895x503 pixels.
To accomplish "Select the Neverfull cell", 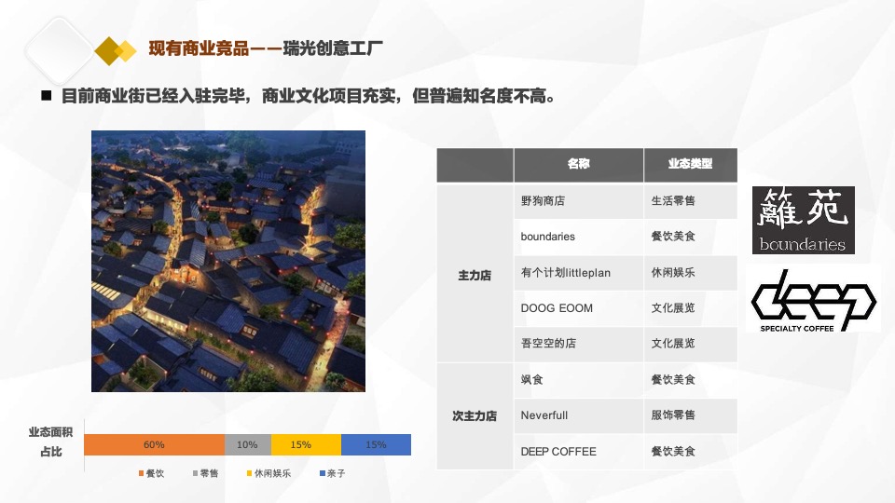I will 579,415.
